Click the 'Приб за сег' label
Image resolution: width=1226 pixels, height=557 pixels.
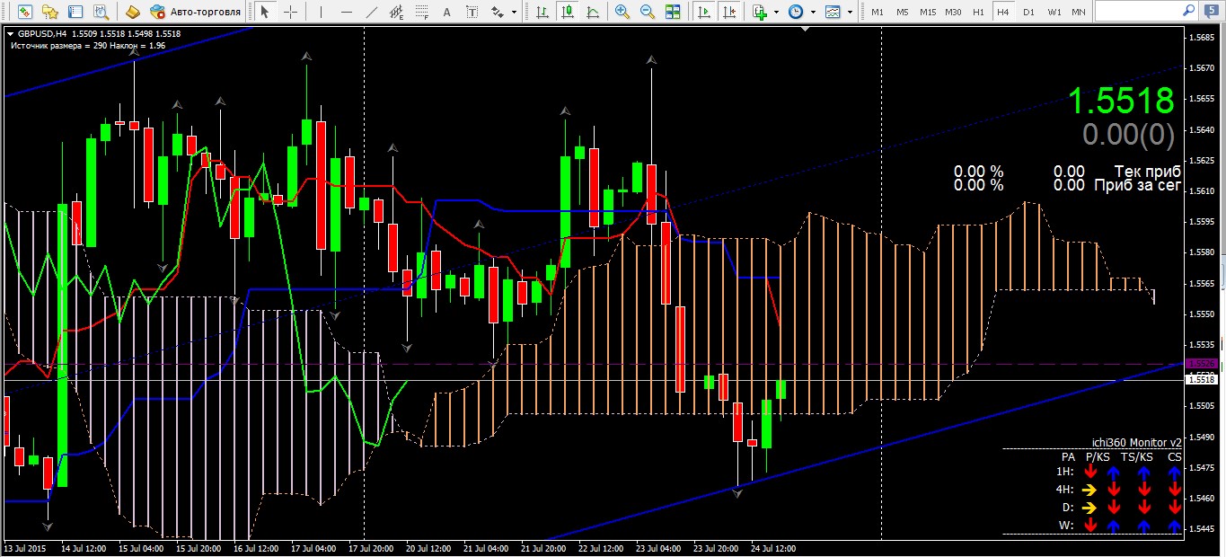(1137, 185)
